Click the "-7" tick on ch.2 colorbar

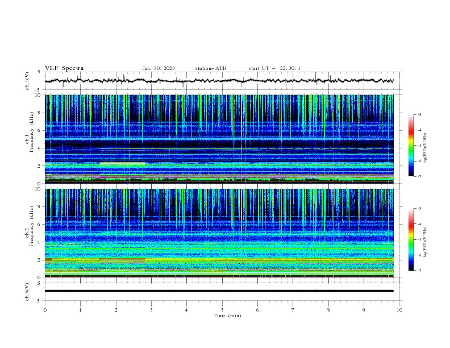419,271
